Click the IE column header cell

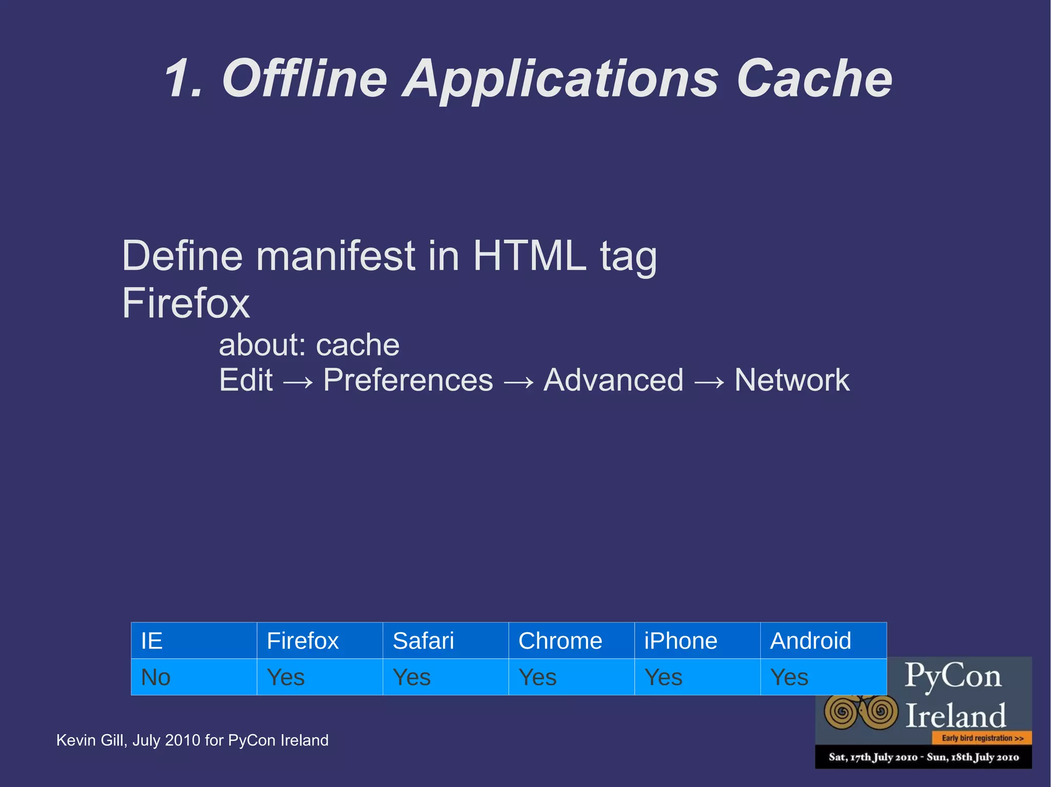[x=193, y=640]
